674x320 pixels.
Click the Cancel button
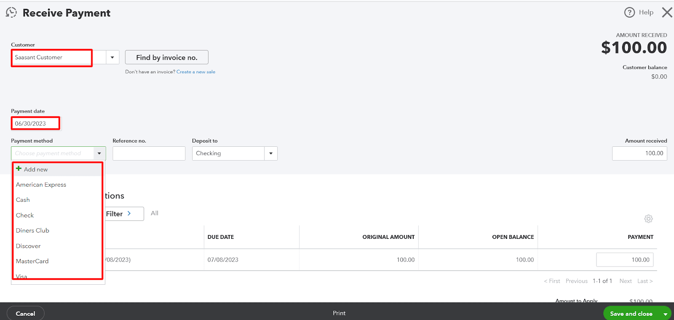(x=26, y=314)
